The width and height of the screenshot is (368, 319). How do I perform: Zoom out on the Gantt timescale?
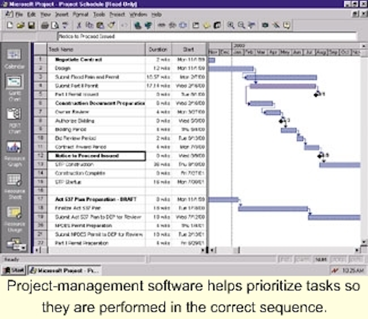(241, 25)
